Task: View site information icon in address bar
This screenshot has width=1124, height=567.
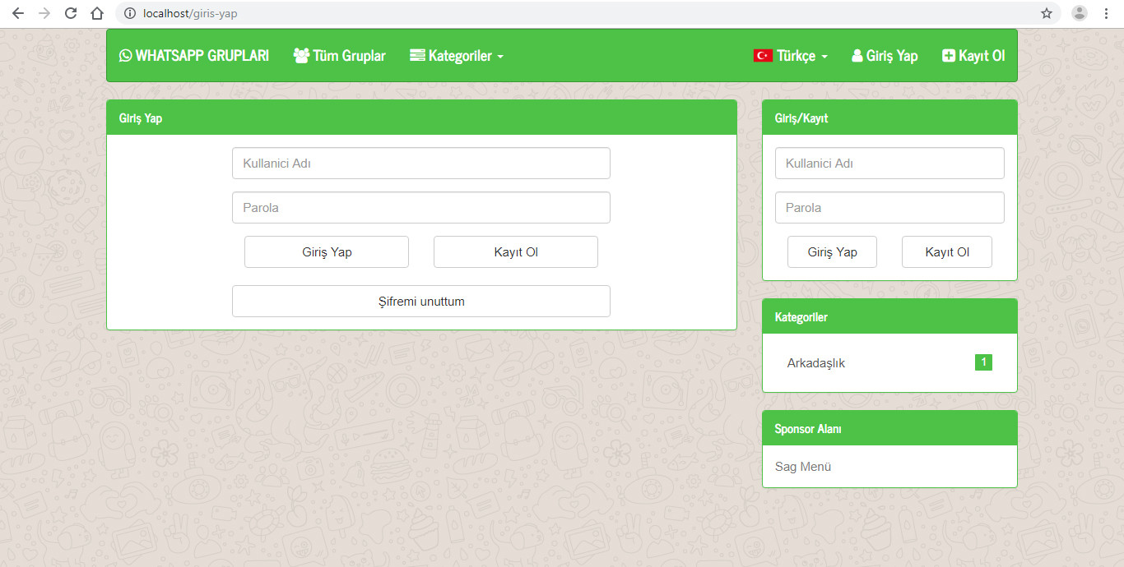Action: 129,13
